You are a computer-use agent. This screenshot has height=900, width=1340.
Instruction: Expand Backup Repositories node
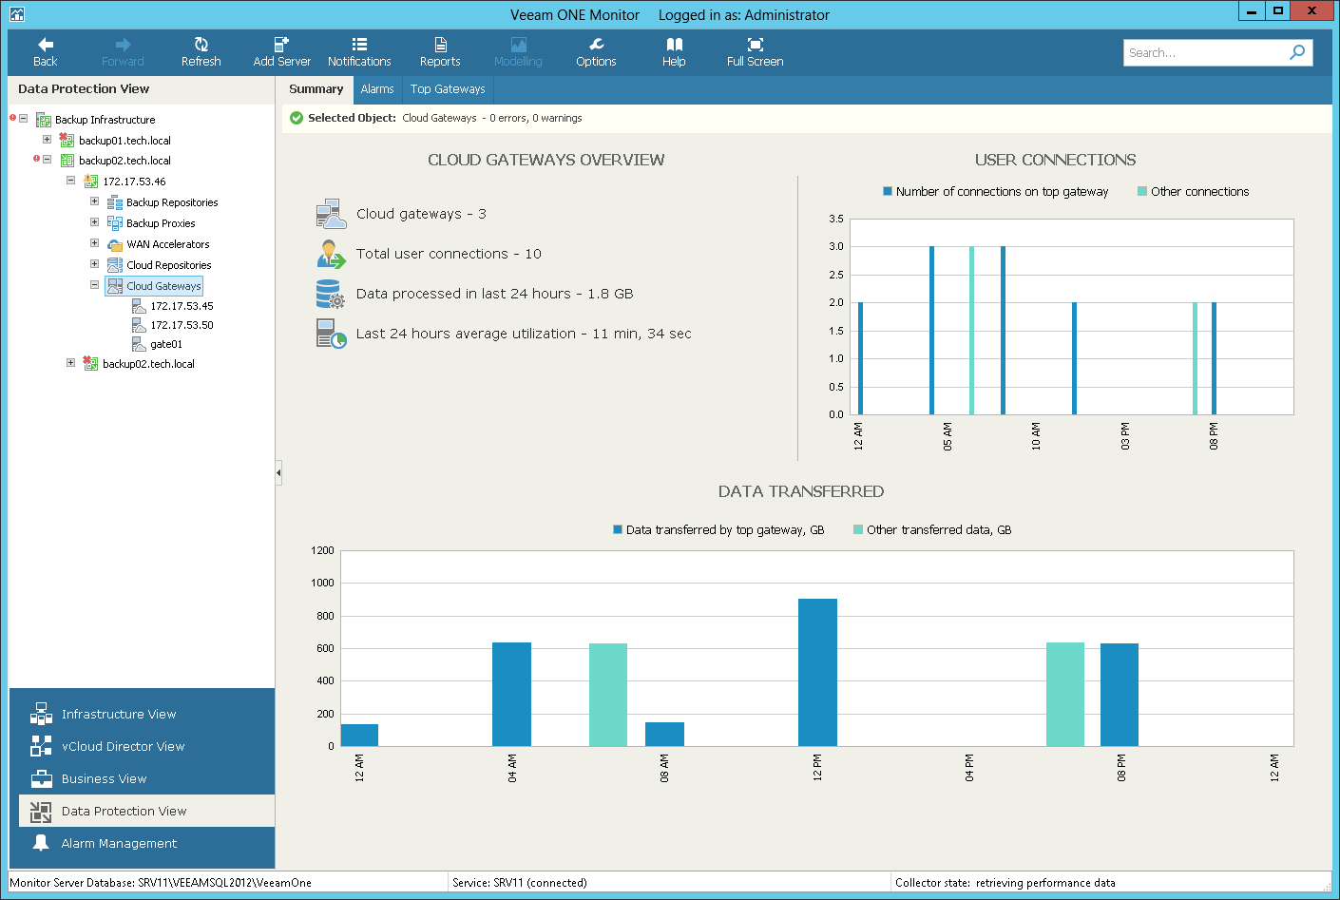click(94, 201)
